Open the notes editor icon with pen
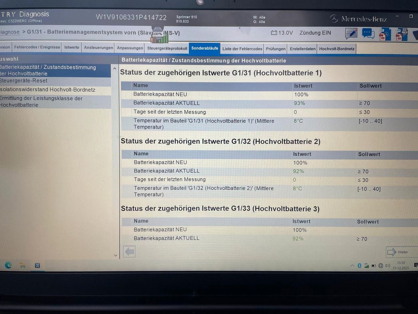 [x=351, y=33]
